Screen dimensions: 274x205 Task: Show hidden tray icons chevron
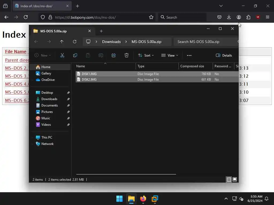coord(226,199)
